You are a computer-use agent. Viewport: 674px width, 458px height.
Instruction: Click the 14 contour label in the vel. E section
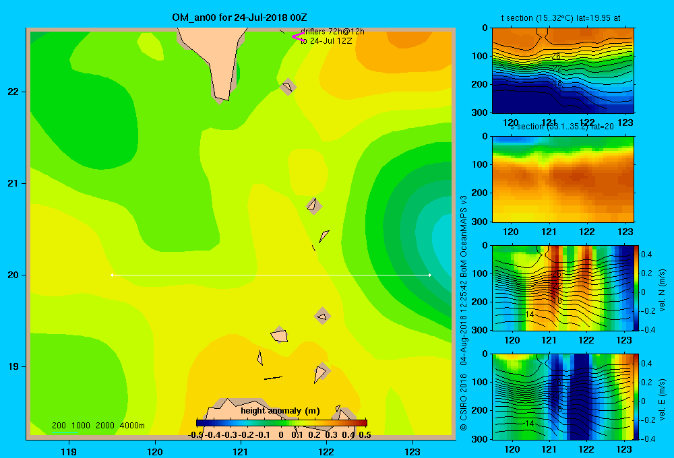click(x=530, y=423)
